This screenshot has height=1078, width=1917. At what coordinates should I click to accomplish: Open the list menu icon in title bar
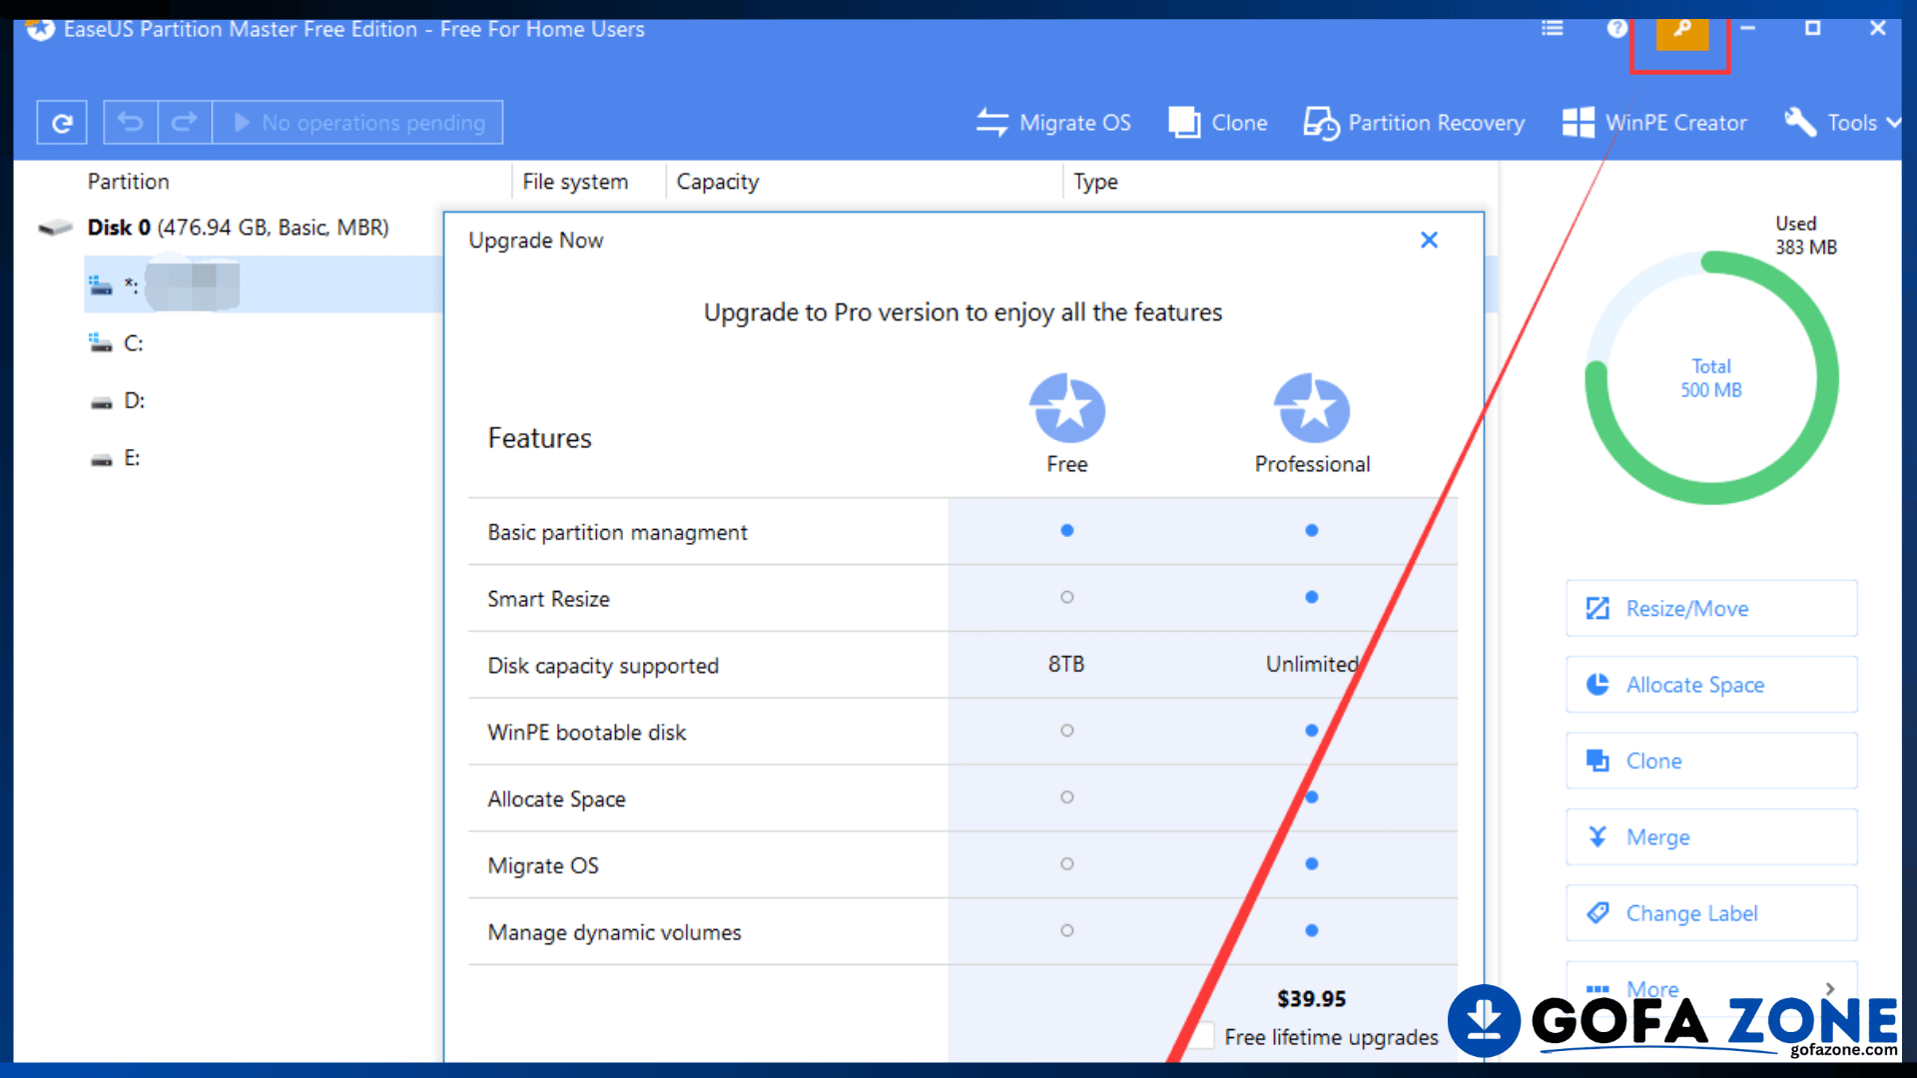click(x=1552, y=29)
